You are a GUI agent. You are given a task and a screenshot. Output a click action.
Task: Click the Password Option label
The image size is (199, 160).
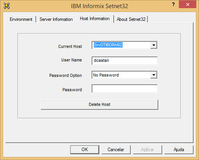tap(66, 75)
